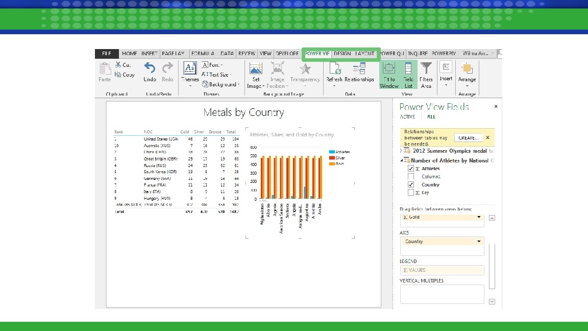
Task: Expand the 2012 Summer Olympics medal table
Action: click(401, 151)
